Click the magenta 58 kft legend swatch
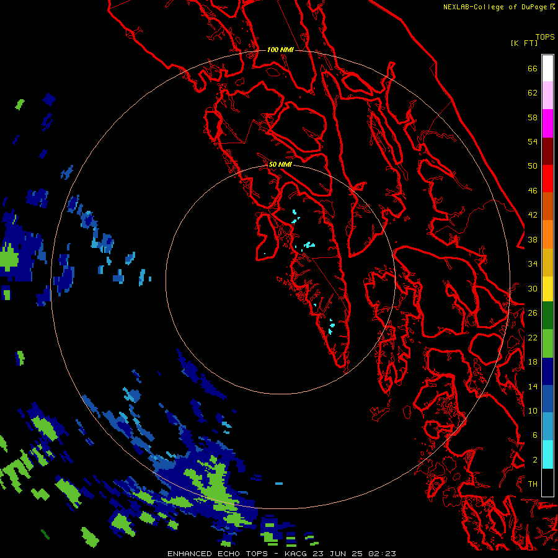This screenshot has width=558, height=558. click(x=547, y=123)
